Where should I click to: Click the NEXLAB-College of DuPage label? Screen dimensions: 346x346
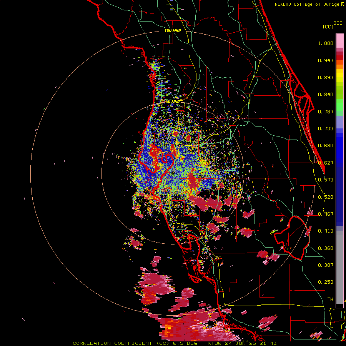click(307, 4)
